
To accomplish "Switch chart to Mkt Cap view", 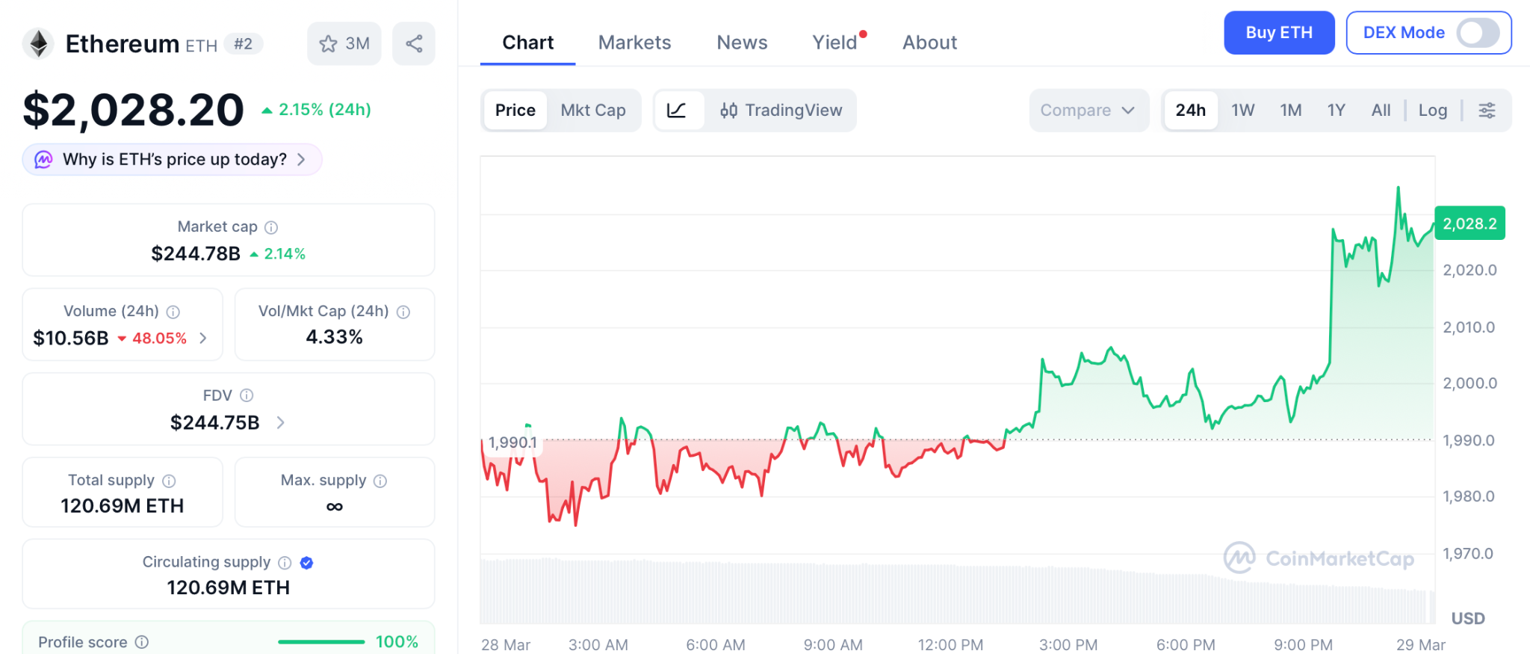I will point(593,111).
